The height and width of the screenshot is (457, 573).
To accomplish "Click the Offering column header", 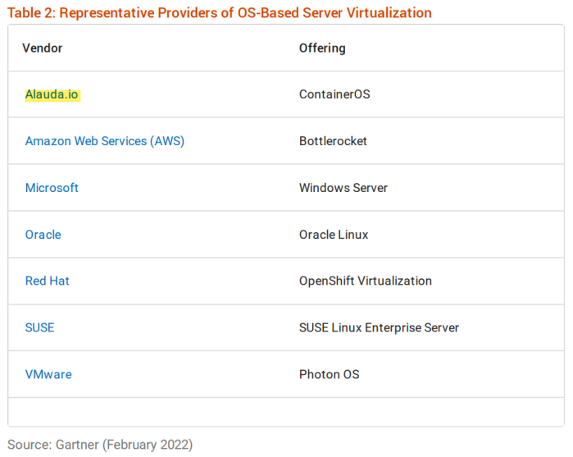I will (x=322, y=48).
